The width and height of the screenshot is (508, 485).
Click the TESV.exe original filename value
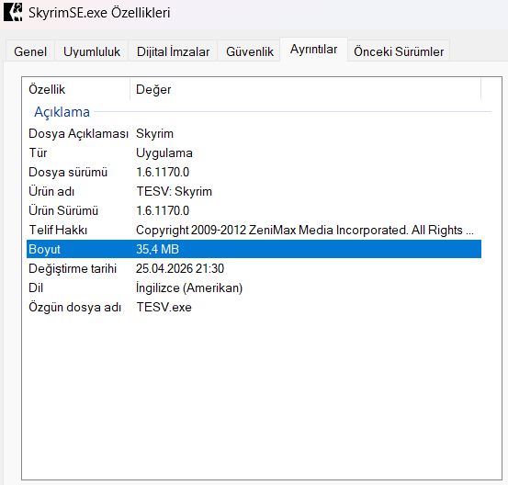[164, 307]
